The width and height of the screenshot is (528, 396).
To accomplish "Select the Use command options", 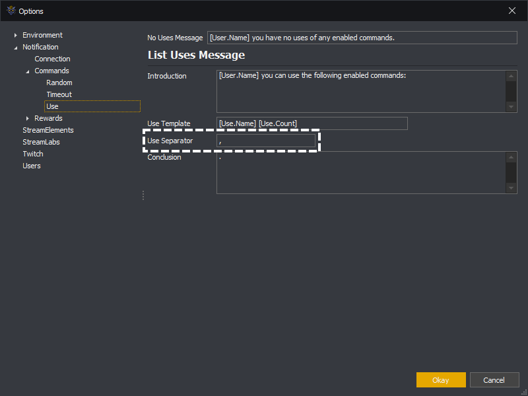I will click(92, 106).
